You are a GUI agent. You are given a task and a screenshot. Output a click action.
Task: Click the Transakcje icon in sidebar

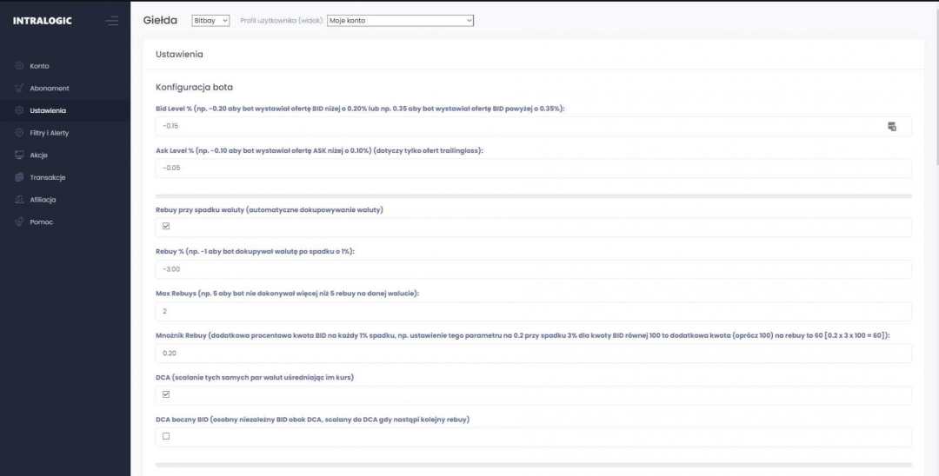click(19, 177)
